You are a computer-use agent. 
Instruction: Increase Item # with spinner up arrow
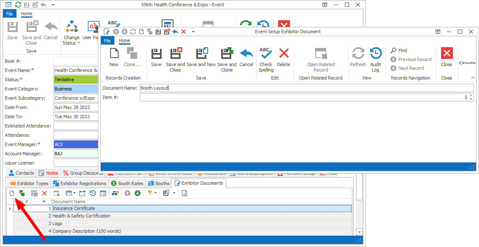pyautogui.click(x=471, y=96)
